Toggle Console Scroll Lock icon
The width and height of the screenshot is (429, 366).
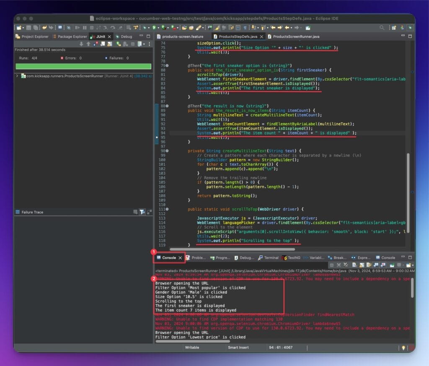coord(362,265)
